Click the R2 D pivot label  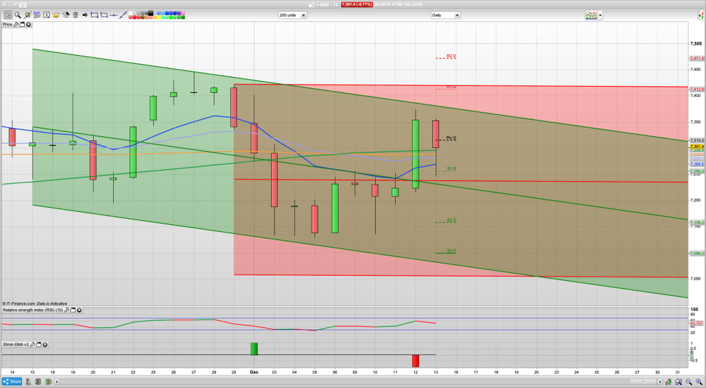click(451, 56)
